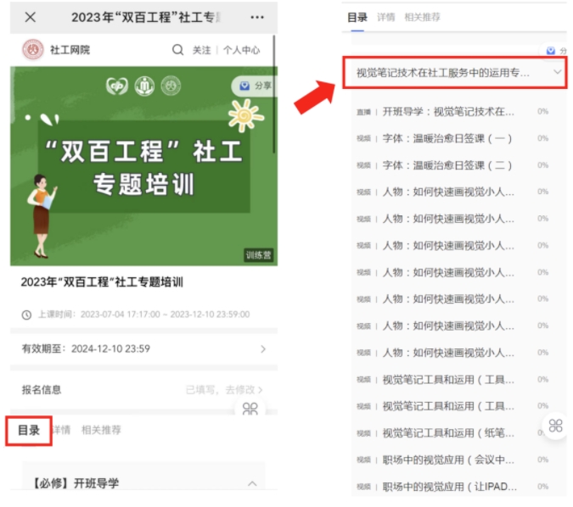Open the floating grid menu beside 报名信息
The height and width of the screenshot is (507, 573).
click(x=250, y=409)
